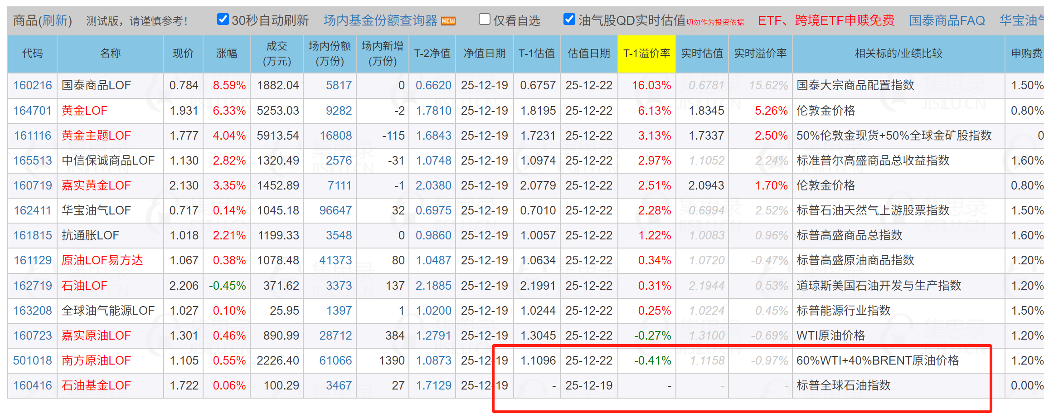Open the 国泰商品FAQ link
Viewport: 1044px width, 414px height.
947,20
